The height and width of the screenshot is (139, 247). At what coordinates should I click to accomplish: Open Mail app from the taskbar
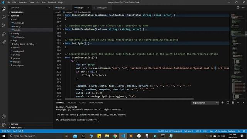[75, 136]
